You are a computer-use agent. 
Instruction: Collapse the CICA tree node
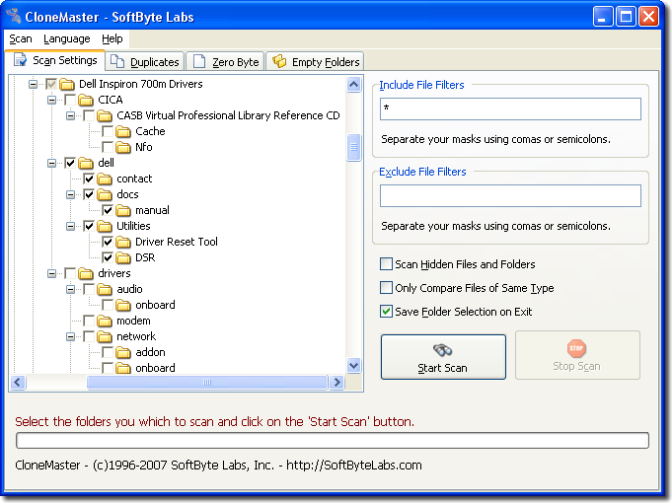[51, 100]
